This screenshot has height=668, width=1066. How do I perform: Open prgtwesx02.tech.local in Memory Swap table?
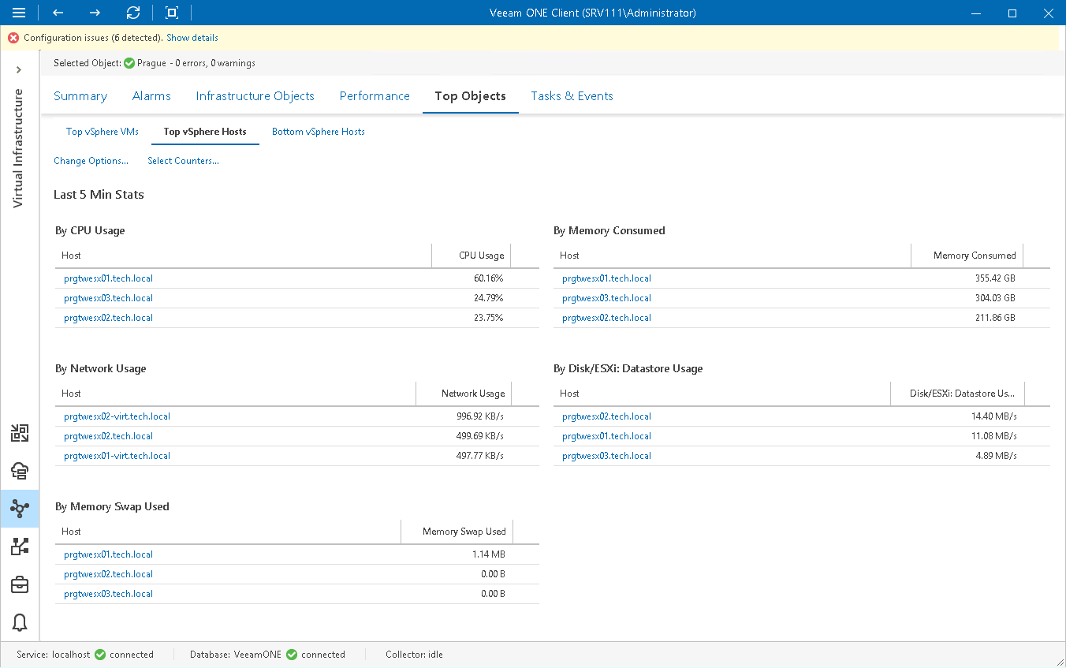click(x=108, y=574)
